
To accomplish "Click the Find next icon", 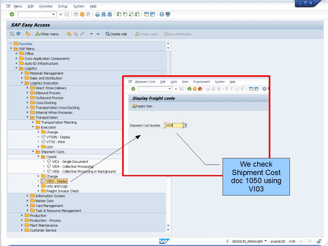I will point(110,14).
